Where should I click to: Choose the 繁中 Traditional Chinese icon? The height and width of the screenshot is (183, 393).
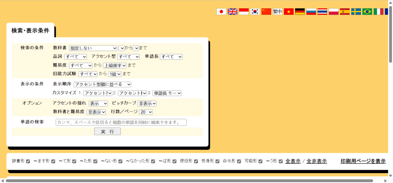click(277, 12)
